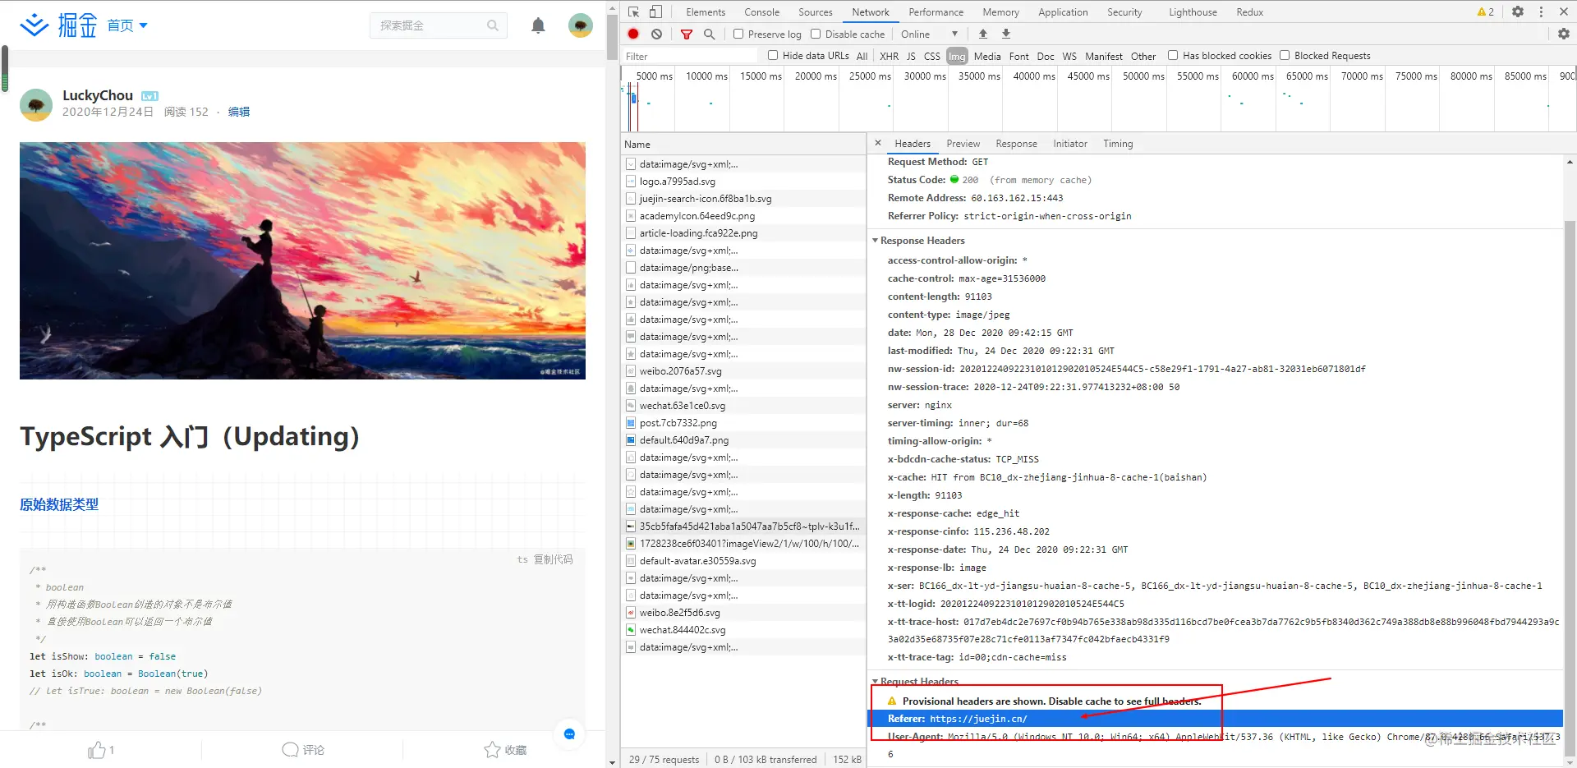Select wechat.844402c.svg request row
Viewport: 1577px width, 768px height.
click(743, 630)
